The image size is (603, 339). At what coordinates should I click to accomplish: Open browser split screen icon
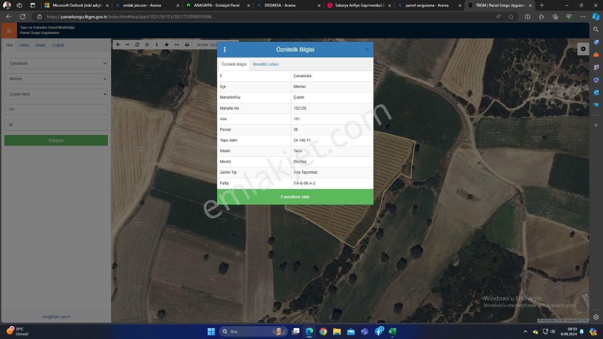(527, 17)
